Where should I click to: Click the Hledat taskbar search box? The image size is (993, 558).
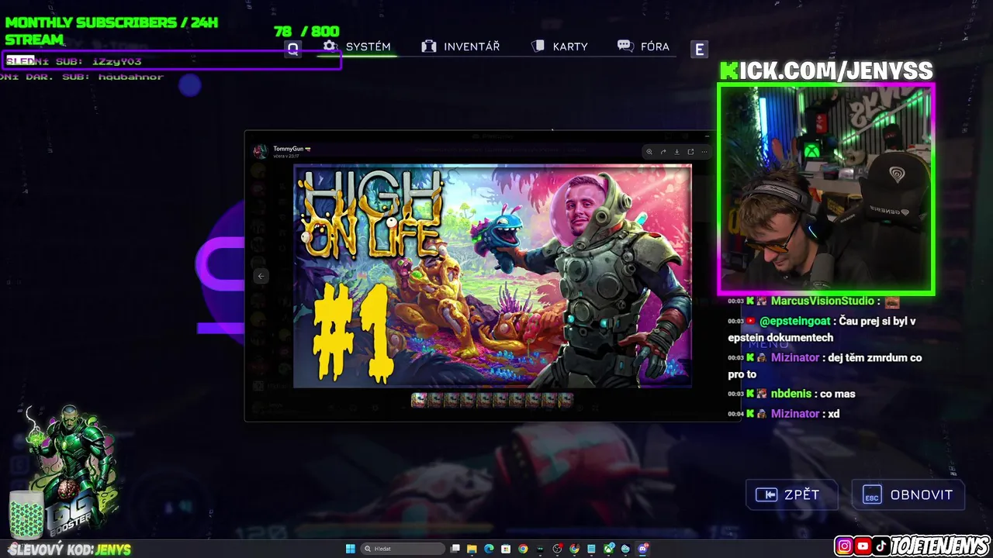(403, 549)
